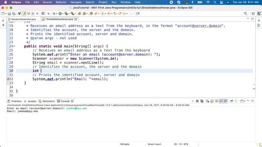Open the Source menu

(x=47, y=2)
